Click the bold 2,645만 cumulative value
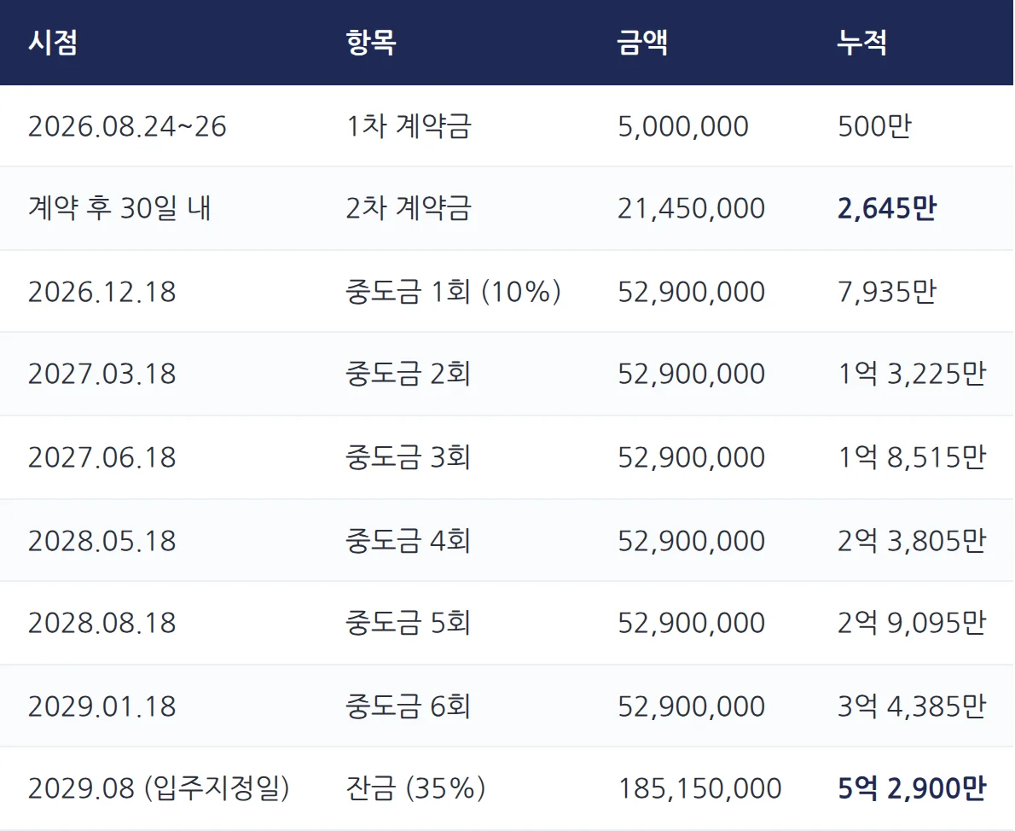This screenshot has height=831, width=1015. (x=887, y=208)
